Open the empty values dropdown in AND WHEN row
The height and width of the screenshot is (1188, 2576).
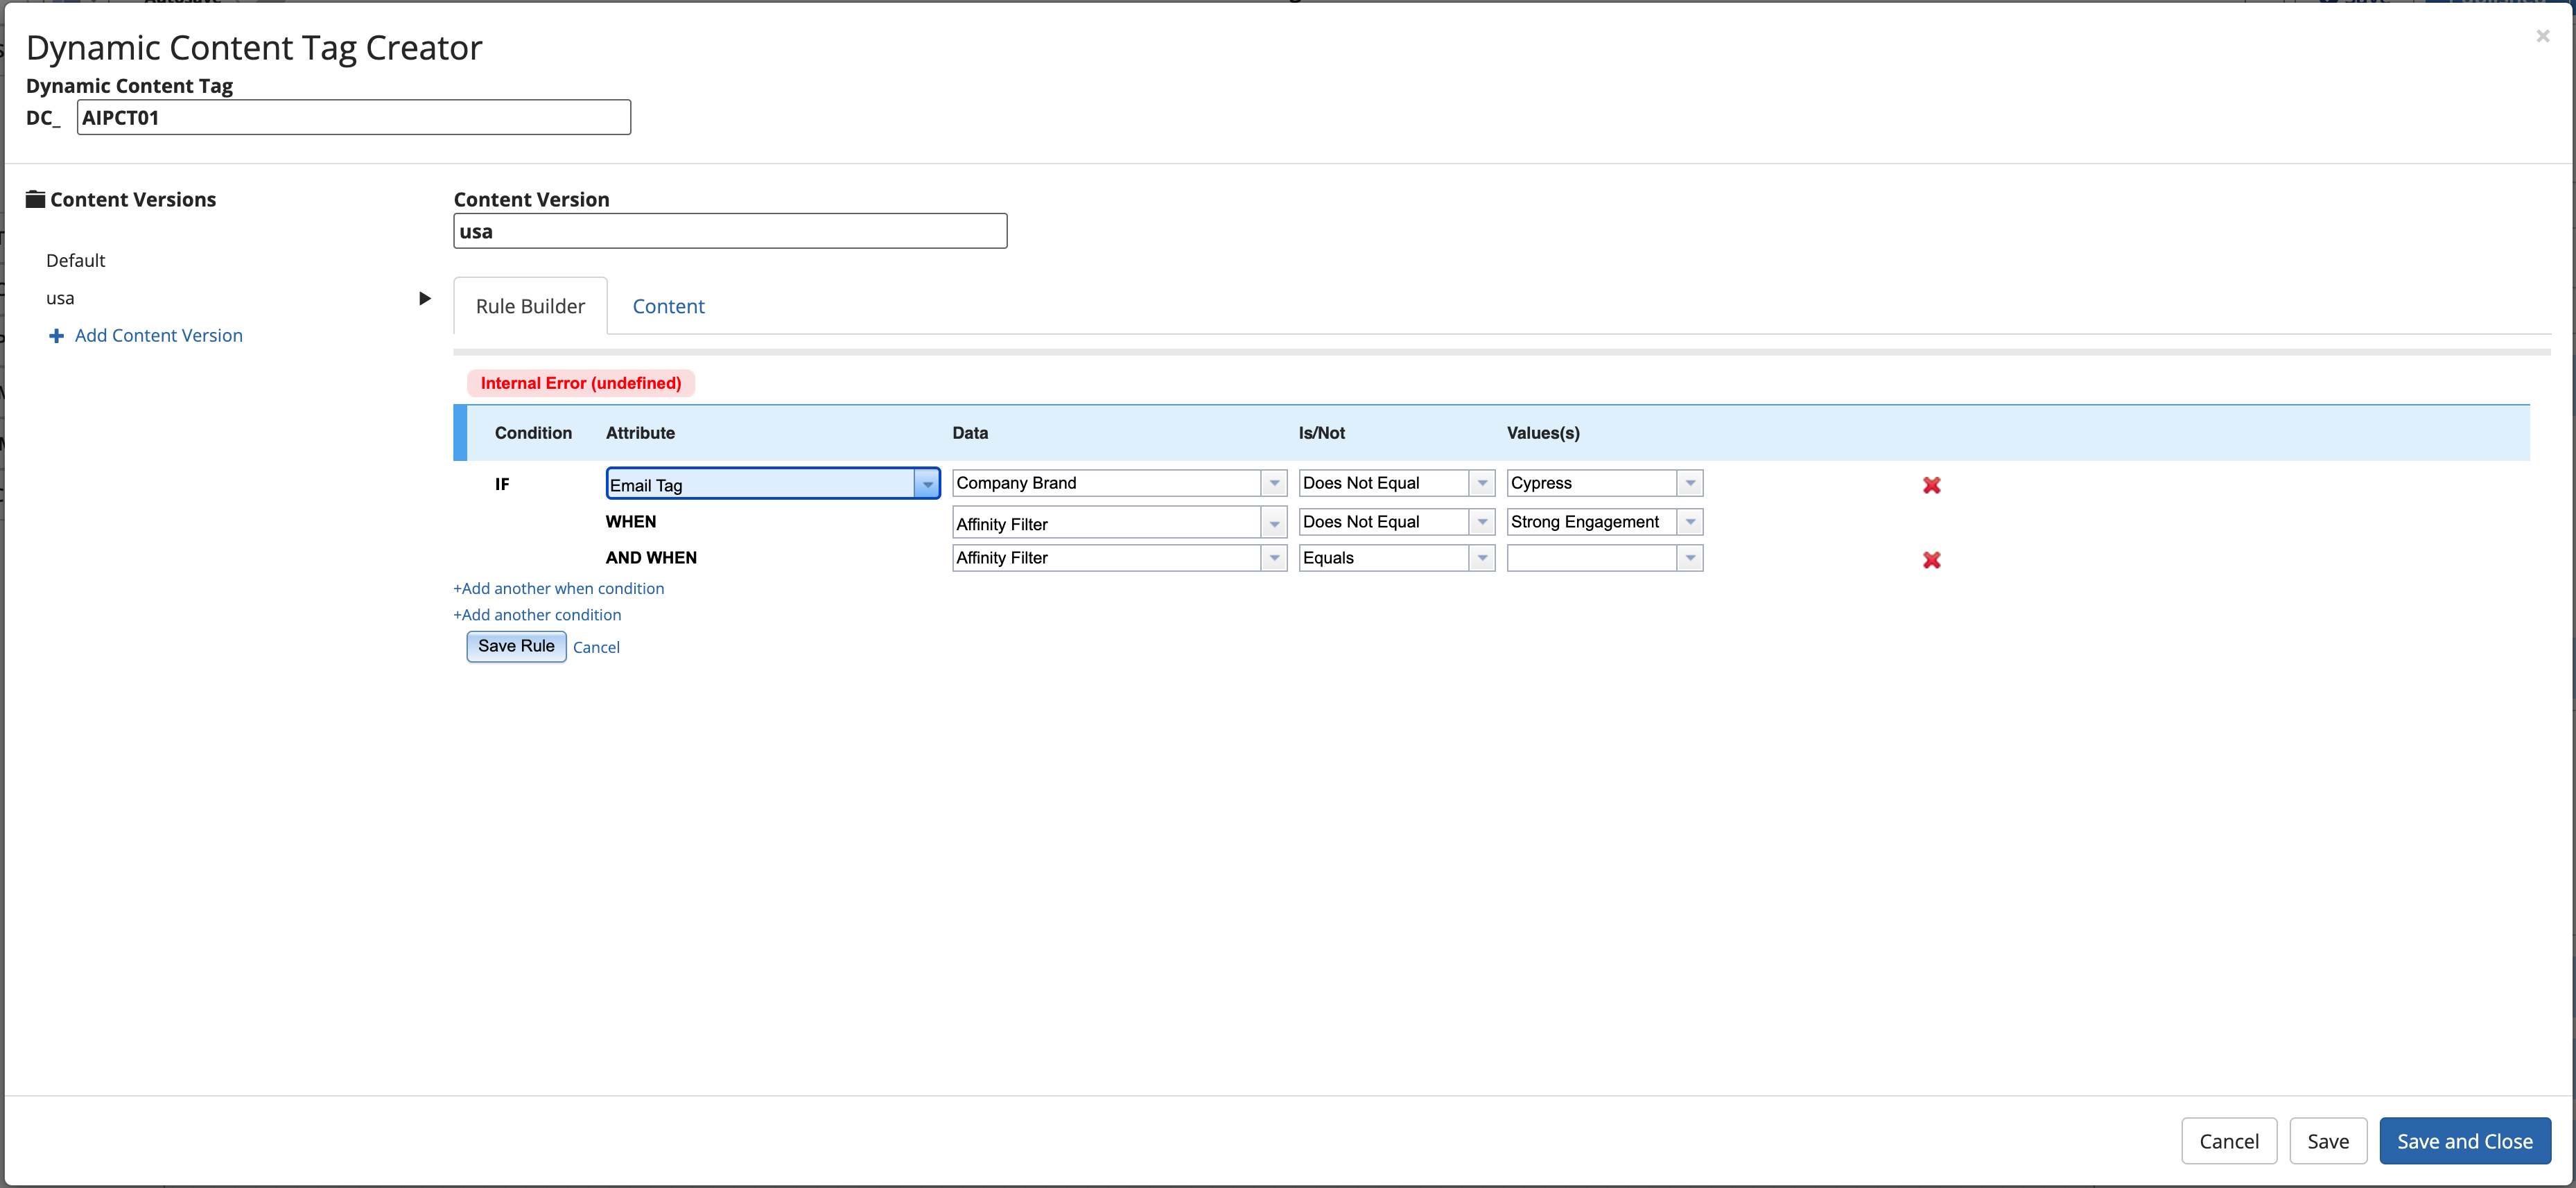point(1689,558)
